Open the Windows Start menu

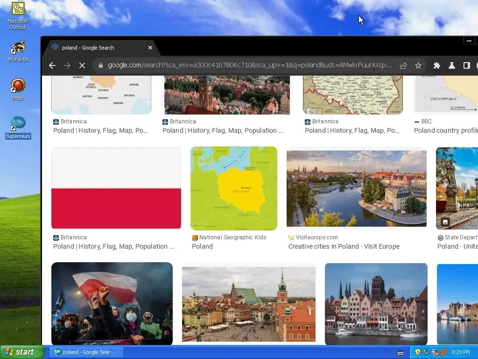[21, 352]
